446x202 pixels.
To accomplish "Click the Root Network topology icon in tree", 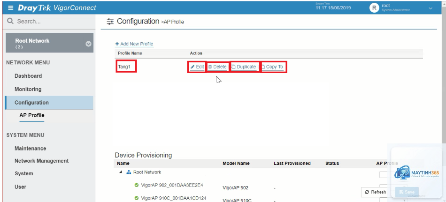I will coord(129,172).
